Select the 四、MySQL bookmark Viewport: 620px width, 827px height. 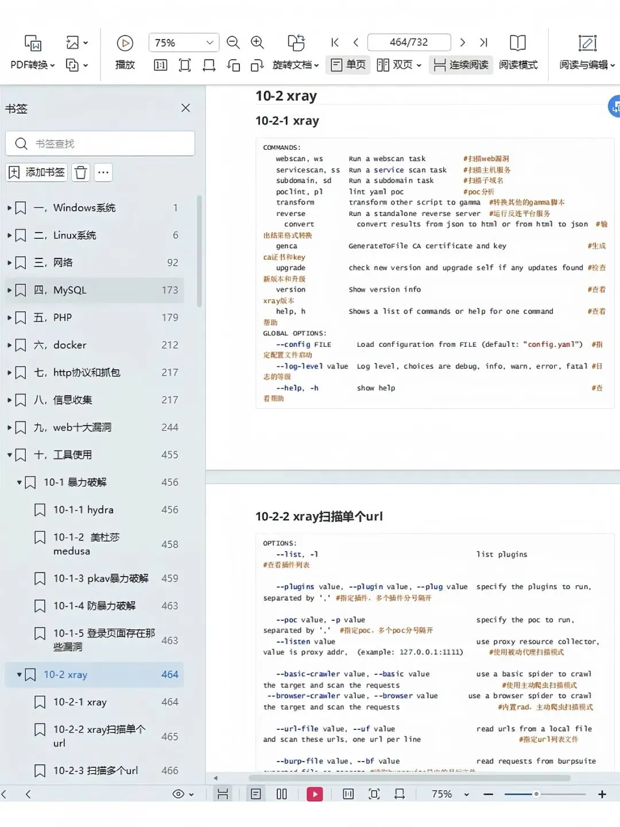(x=95, y=290)
